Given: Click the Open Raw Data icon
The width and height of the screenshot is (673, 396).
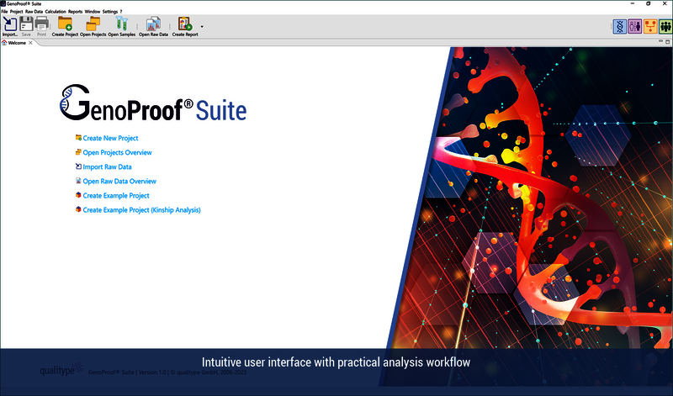Looking at the screenshot, I should click(153, 24).
